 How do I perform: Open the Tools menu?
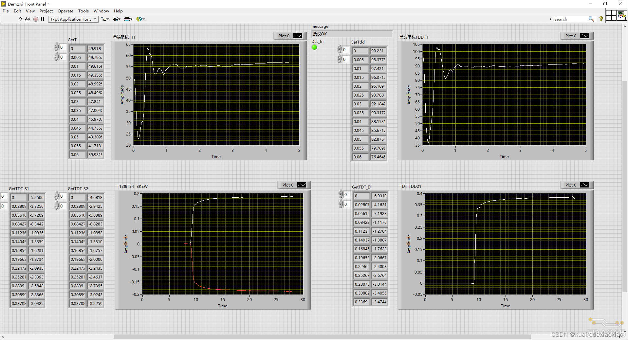pos(83,11)
